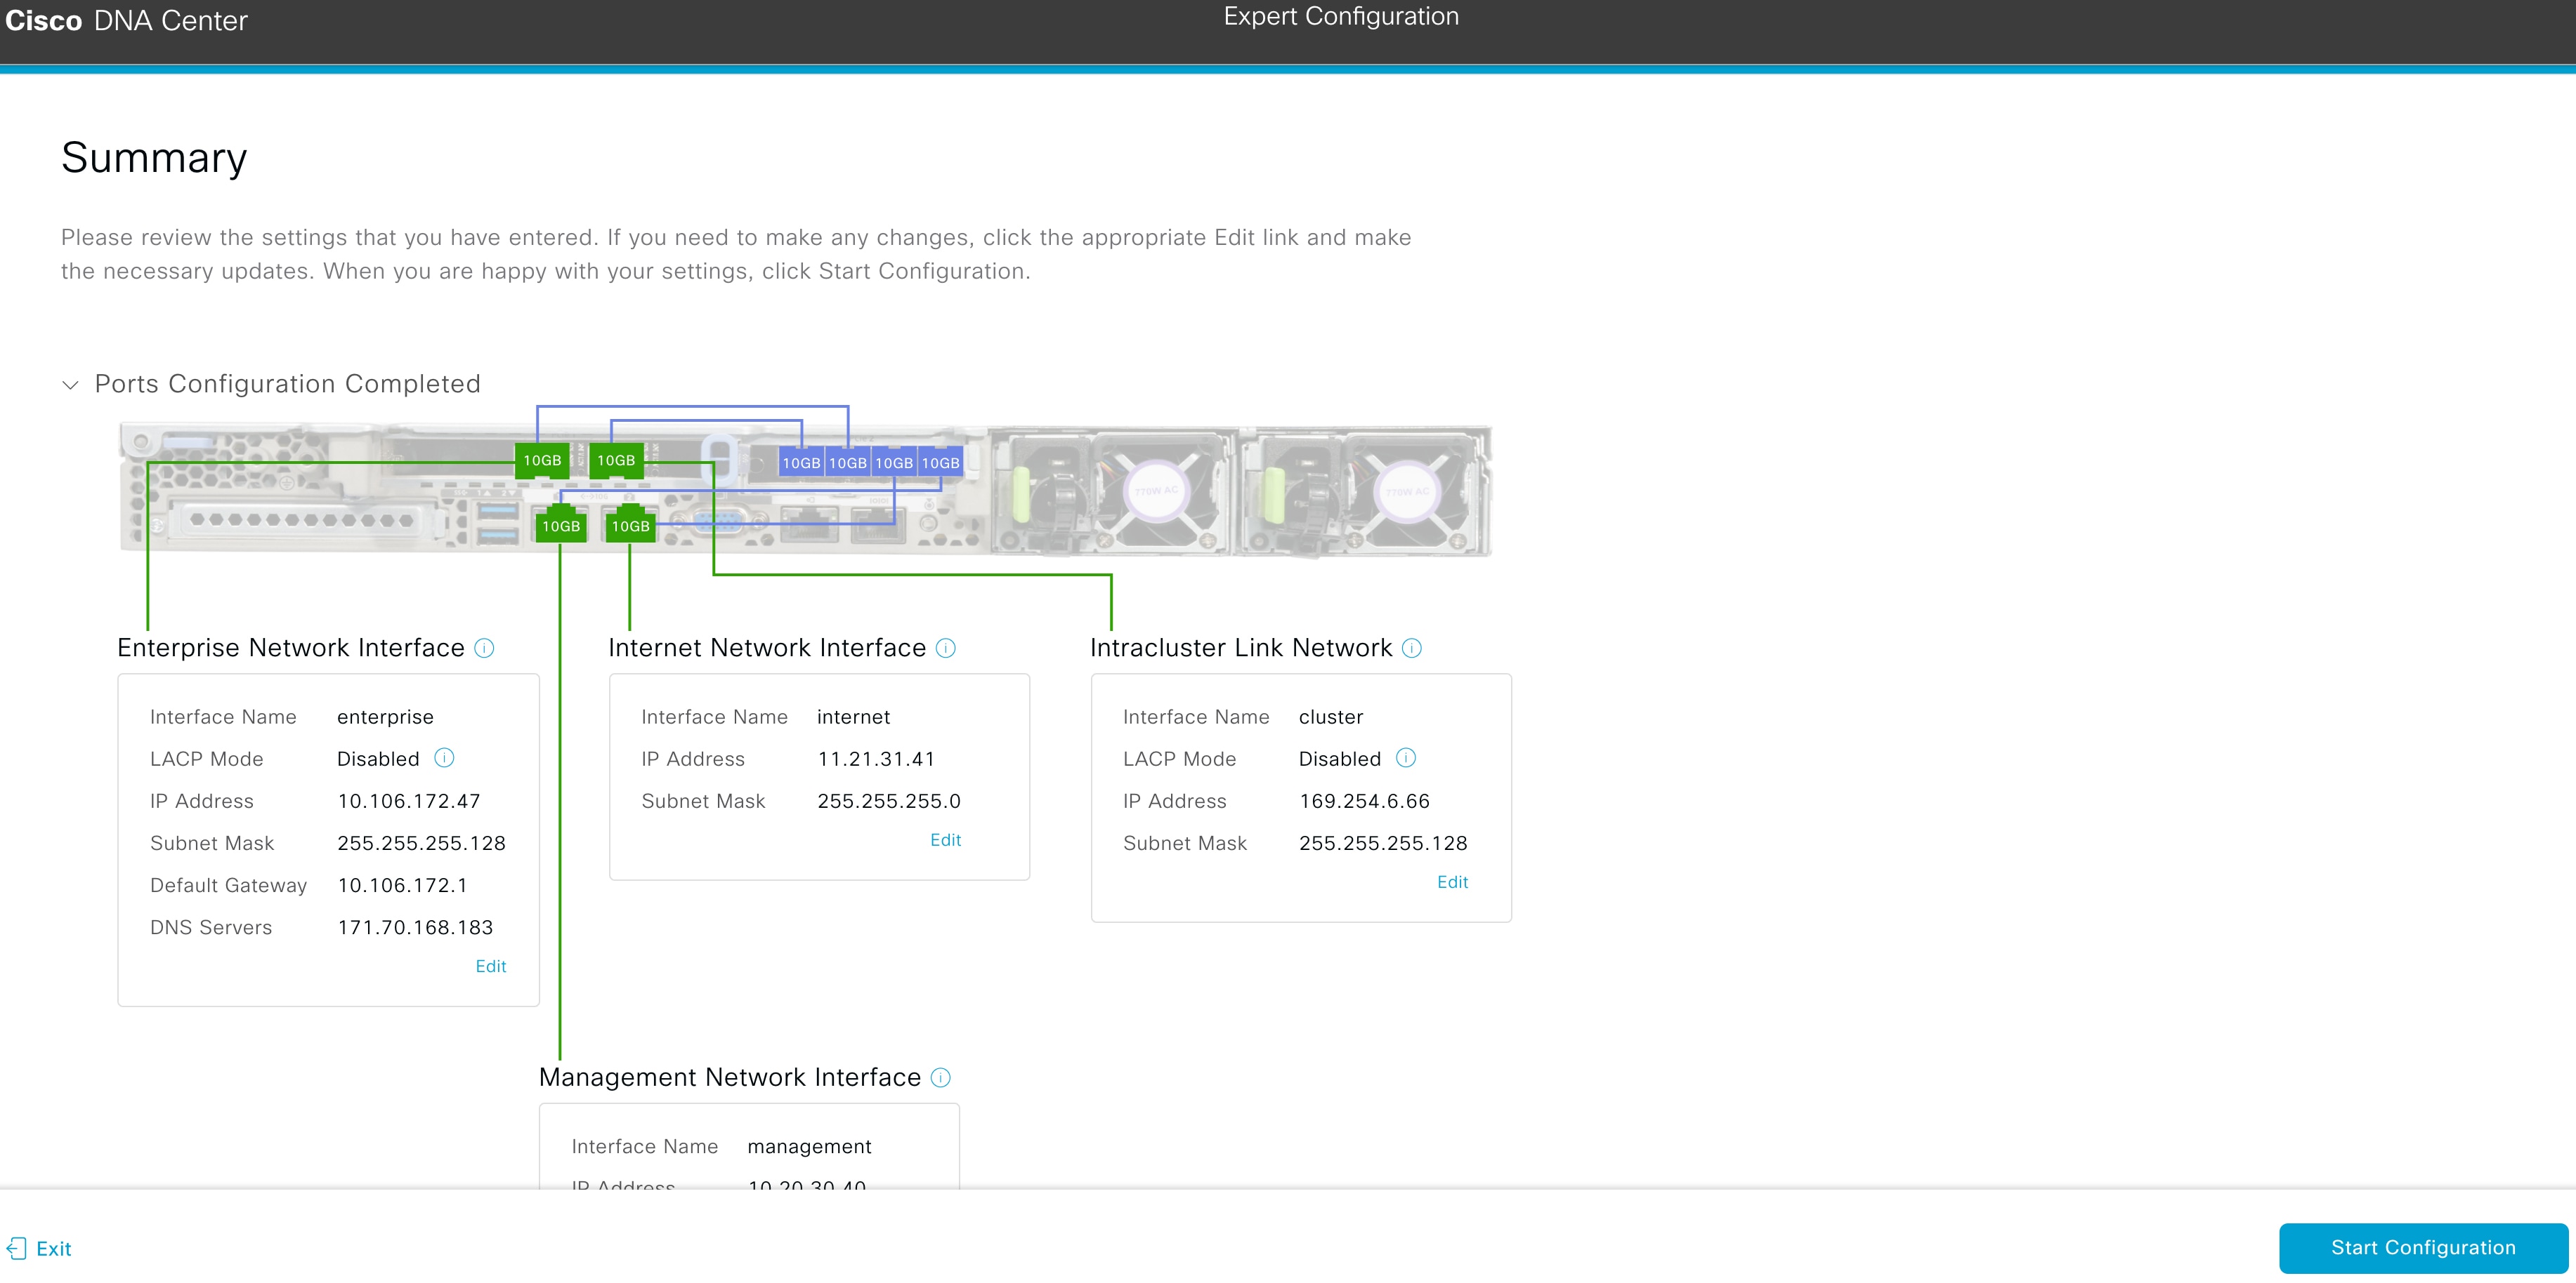This screenshot has width=2576, height=1283.
Task: View info for Internet Network Interface
Action: (946, 649)
